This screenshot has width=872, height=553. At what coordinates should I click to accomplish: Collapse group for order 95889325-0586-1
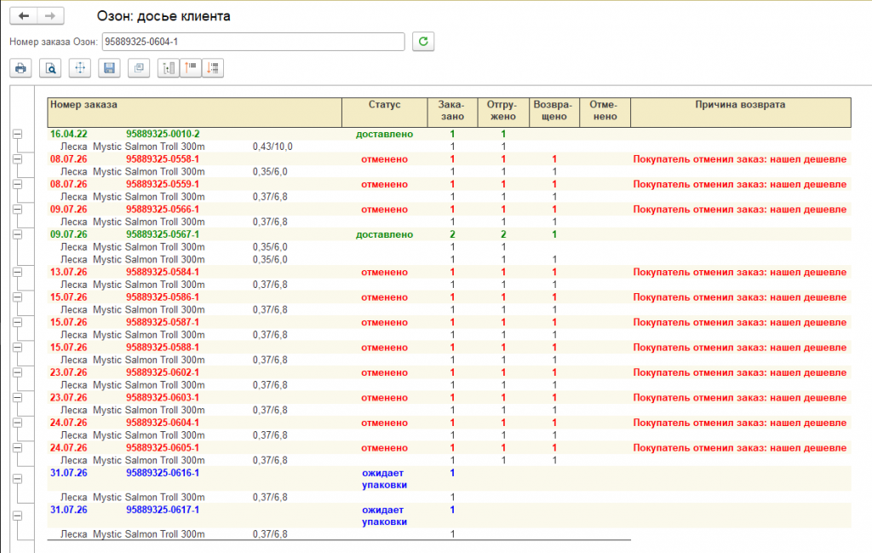18,297
